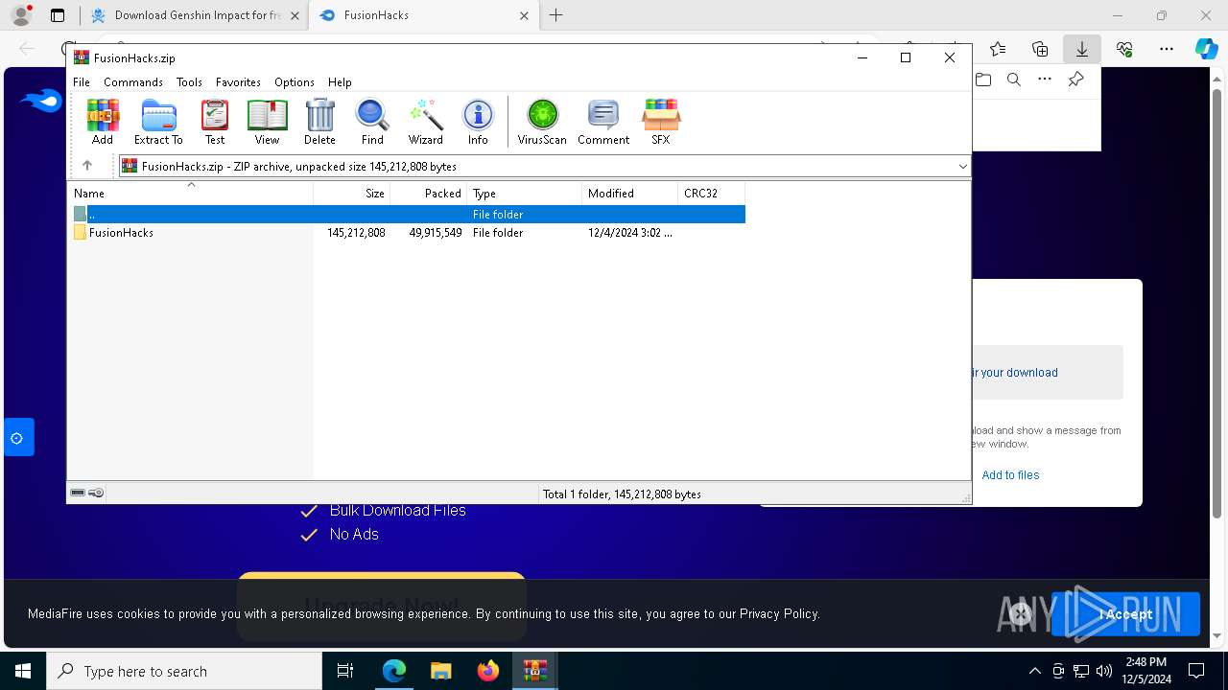Viewport: 1228px width, 690px height.
Task: Sort list by Name column
Action: click(190, 194)
